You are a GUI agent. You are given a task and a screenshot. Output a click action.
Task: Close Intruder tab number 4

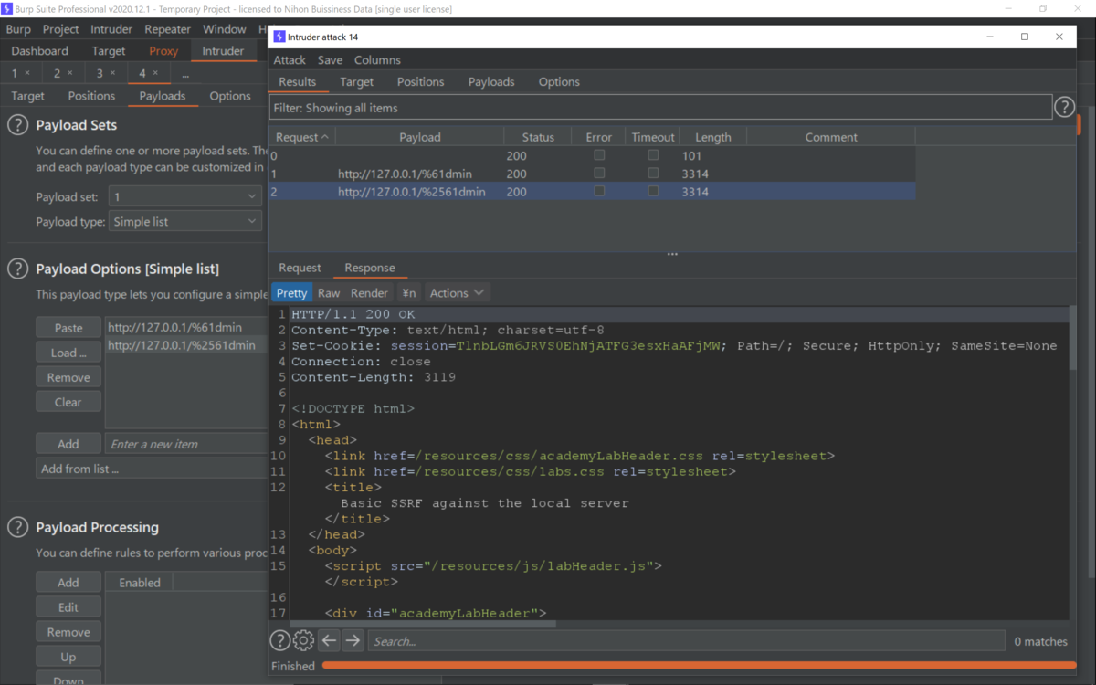[155, 73]
